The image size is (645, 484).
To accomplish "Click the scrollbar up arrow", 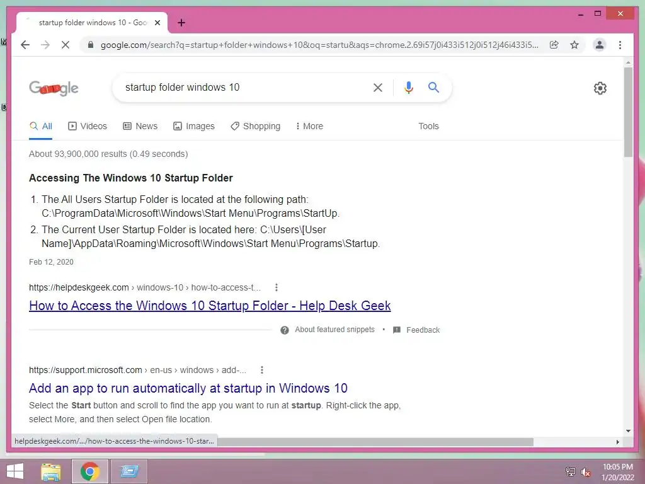I will pyautogui.click(x=628, y=62).
